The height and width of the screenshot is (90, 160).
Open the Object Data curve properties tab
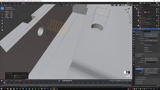coord(134,59)
